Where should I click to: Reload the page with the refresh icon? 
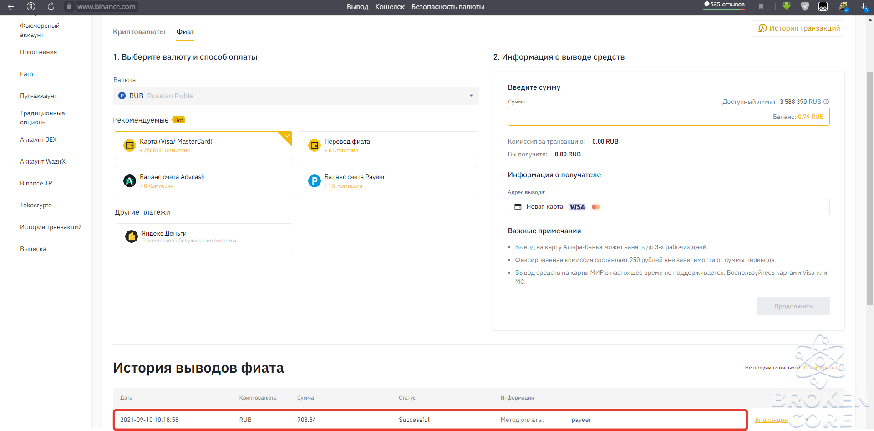pos(51,6)
